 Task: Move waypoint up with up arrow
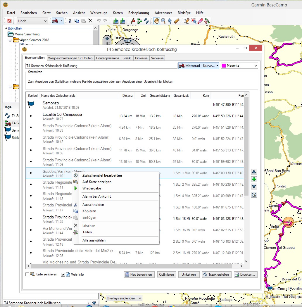(254, 172)
